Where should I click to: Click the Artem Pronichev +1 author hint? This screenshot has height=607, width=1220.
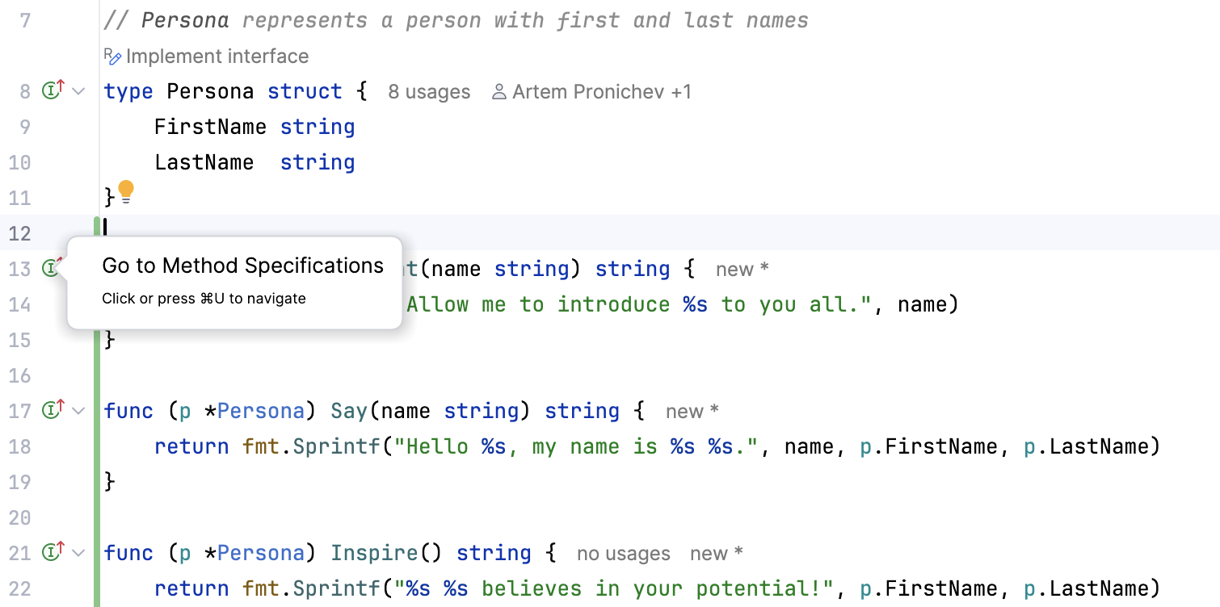[602, 92]
